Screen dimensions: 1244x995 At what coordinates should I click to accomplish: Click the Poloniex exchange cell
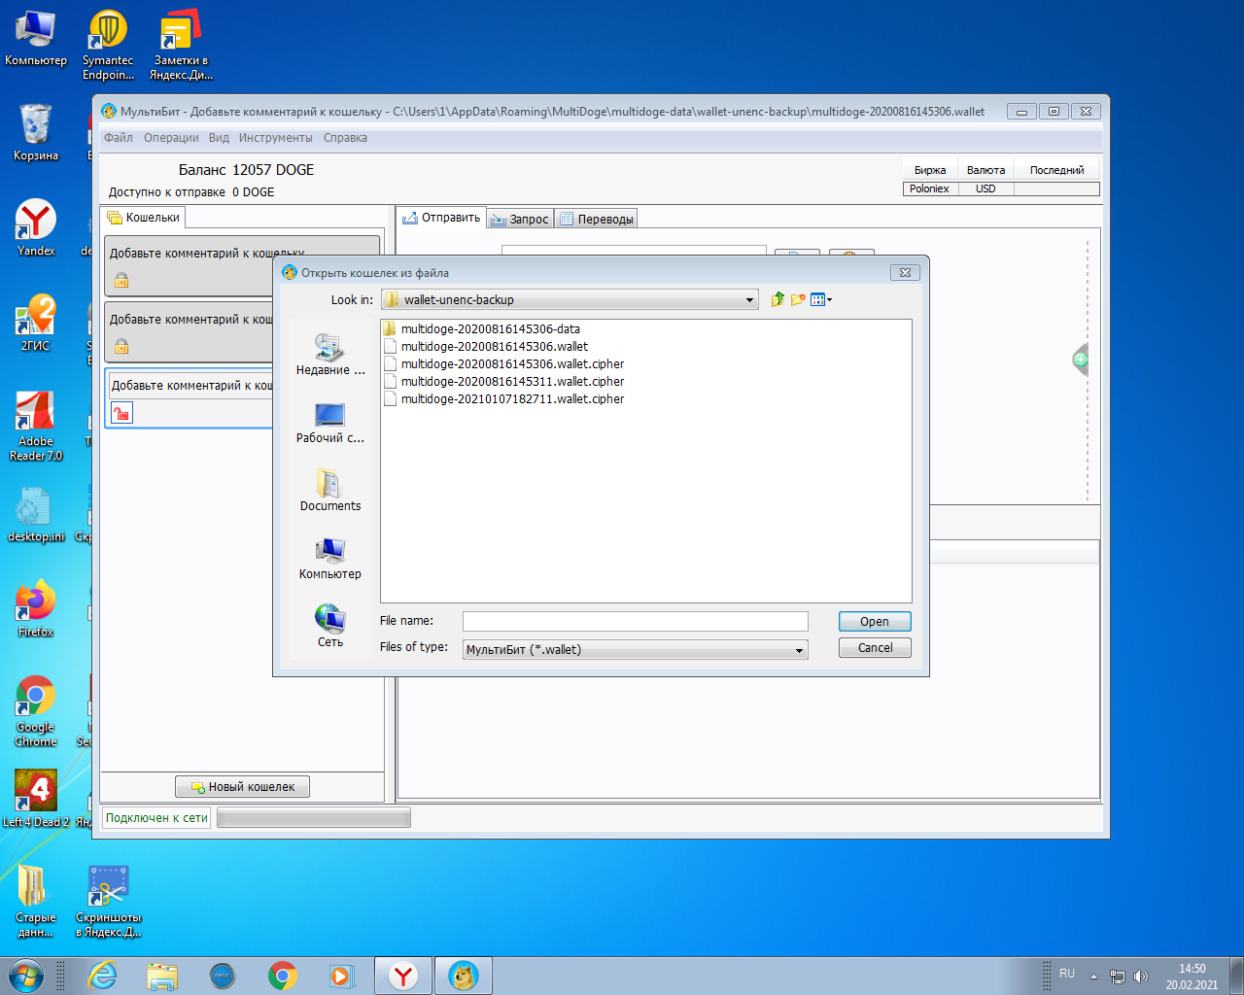(x=930, y=189)
